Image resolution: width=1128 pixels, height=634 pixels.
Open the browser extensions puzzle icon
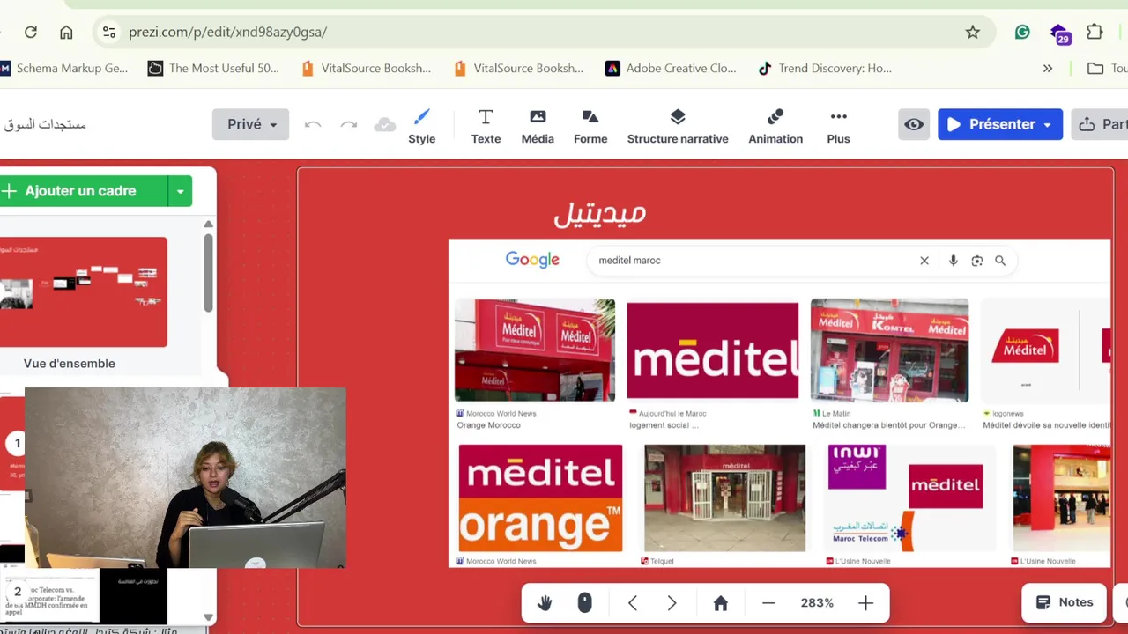(1095, 32)
